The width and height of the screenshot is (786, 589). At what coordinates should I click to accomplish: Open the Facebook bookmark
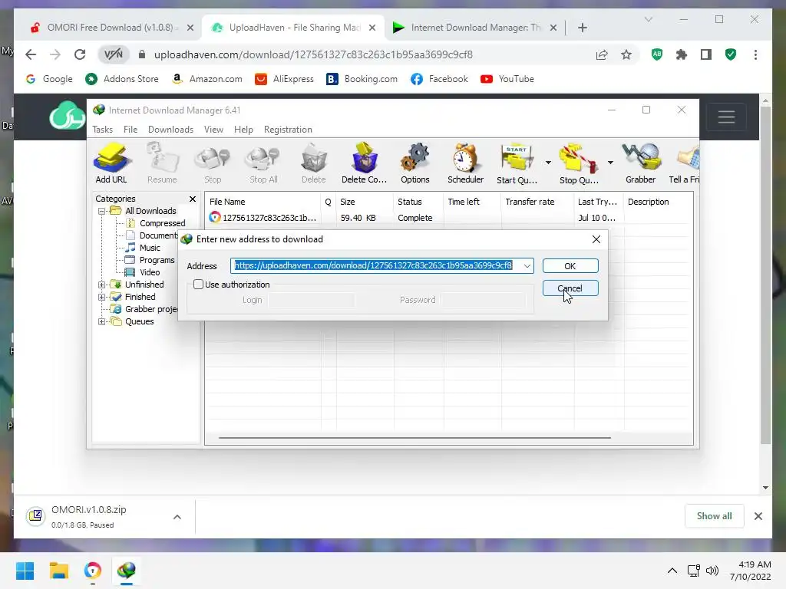[x=439, y=79]
